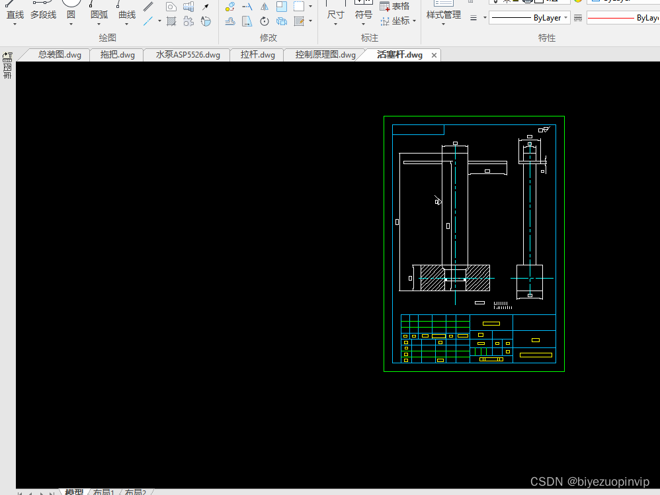
Task: Click the mirror icon in 修改 panel
Action: 265,7
